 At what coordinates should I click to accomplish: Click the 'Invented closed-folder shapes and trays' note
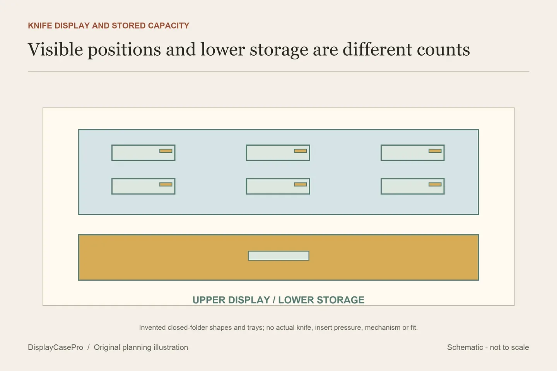(x=278, y=327)
